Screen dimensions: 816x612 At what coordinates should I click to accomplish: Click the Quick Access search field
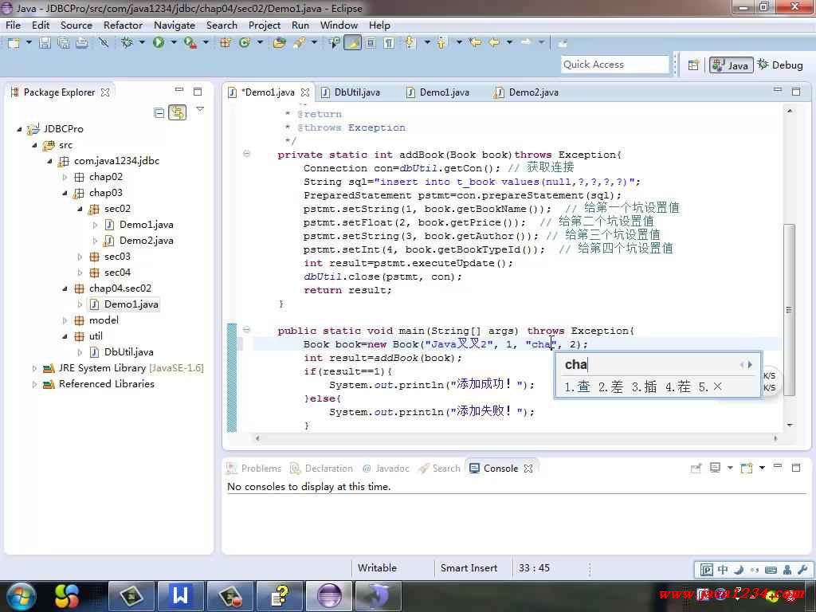click(614, 65)
